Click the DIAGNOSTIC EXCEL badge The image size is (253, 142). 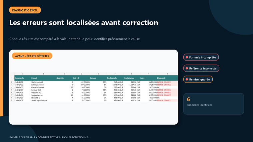[x=25, y=10]
